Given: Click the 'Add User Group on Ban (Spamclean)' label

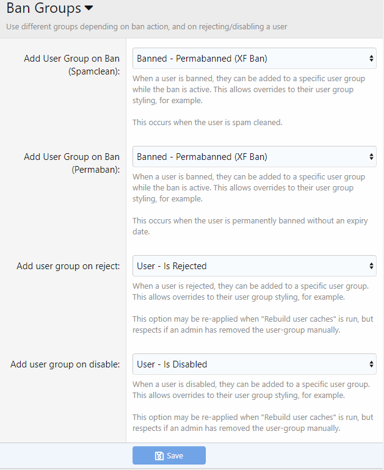Looking at the screenshot, I should point(71,65).
